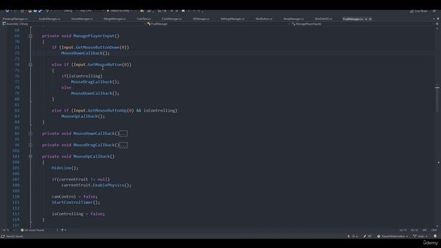Open the active files list dropdown arrow
441x248 pixels.
(433, 19)
